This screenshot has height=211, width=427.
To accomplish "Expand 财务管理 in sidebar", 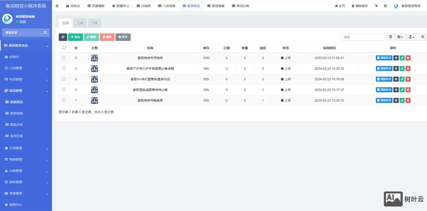I will (x=26, y=182).
